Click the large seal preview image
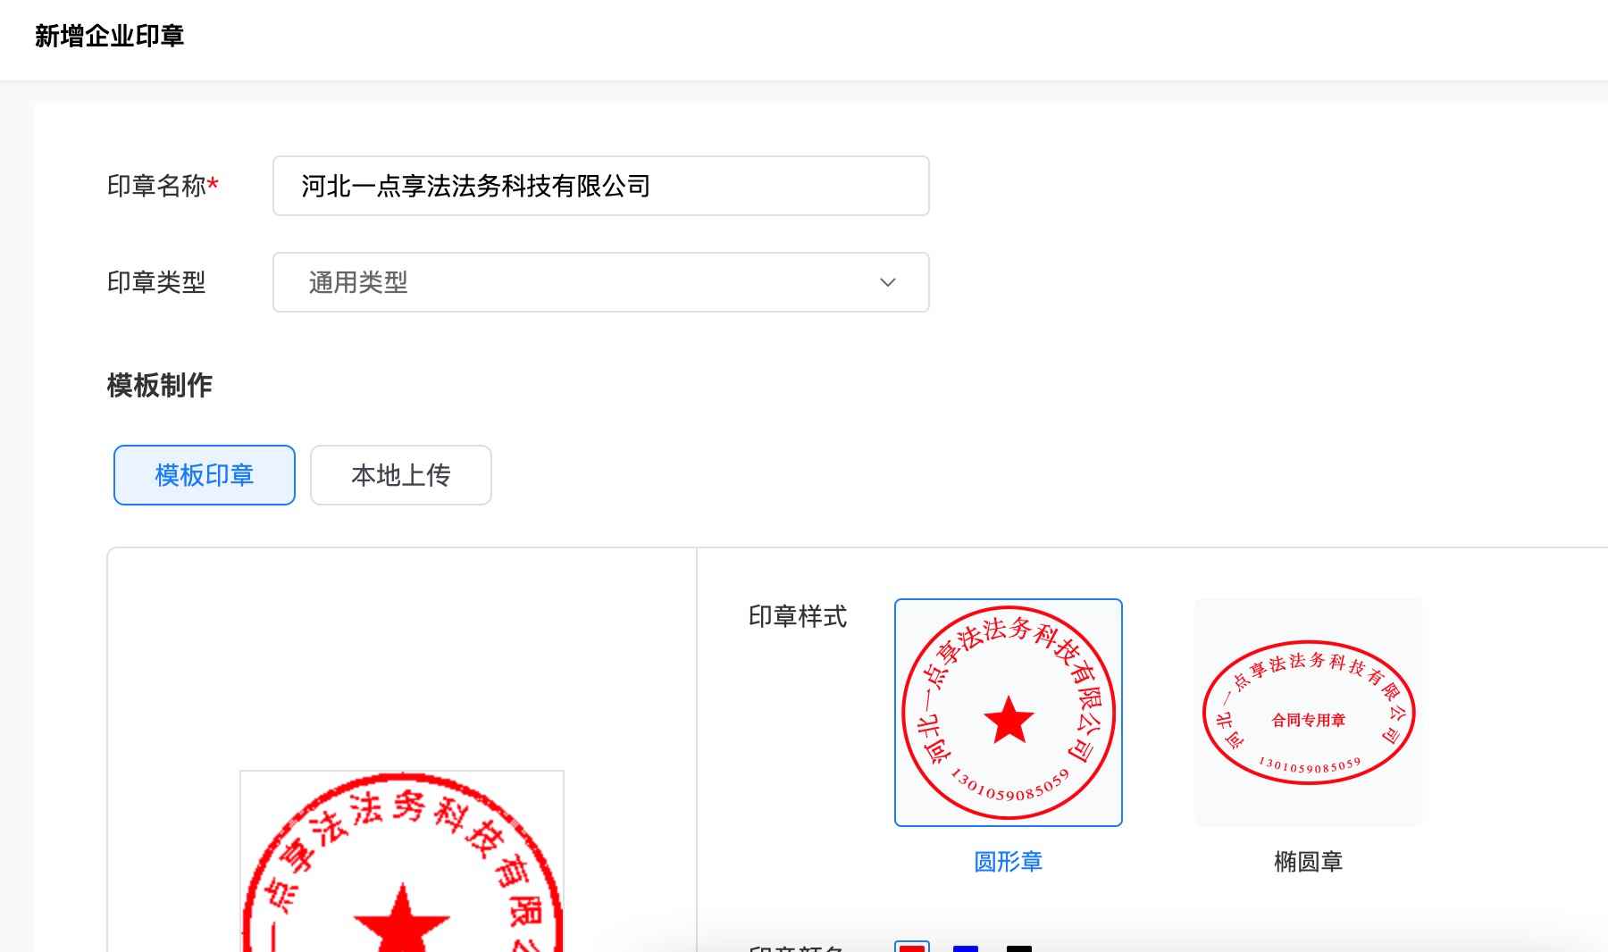 pos(402,861)
